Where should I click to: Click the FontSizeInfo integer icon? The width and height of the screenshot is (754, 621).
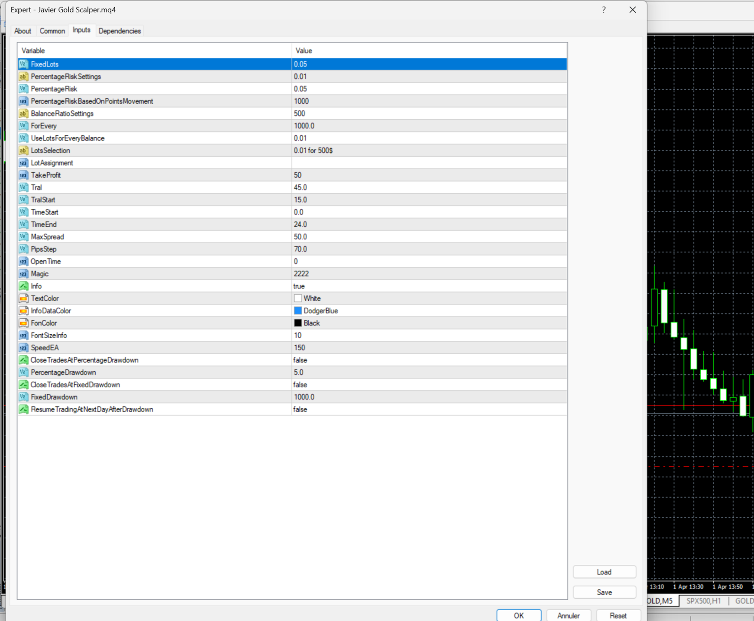point(23,335)
